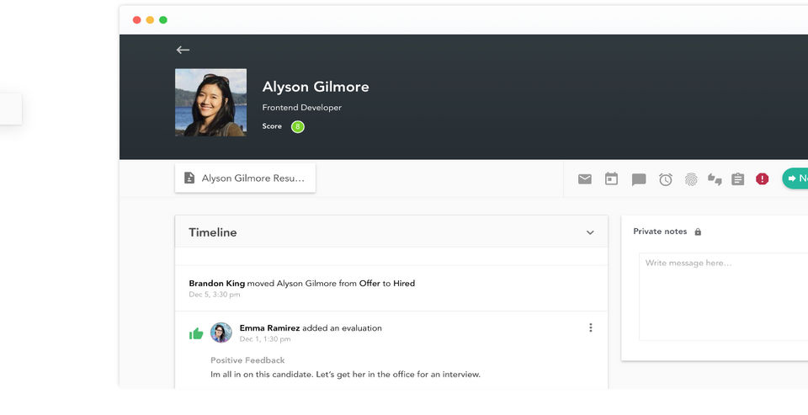Click the Private notes lock icon
Screen dimensions: 808x415
[698, 232]
